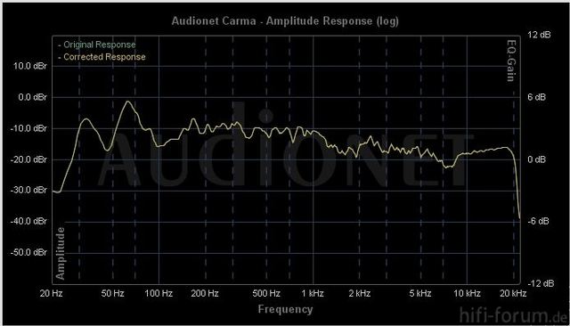Image resolution: width=570 pixels, height=326 pixels.
Task: Click the '-6 dB' EQ-Gain label
Action: coord(538,221)
